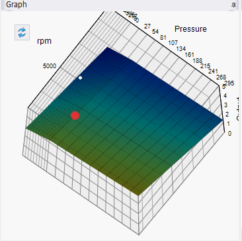Toggle the pin icon in Graph header
The image size is (242, 241).
pyautogui.click(x=234, y=5)
